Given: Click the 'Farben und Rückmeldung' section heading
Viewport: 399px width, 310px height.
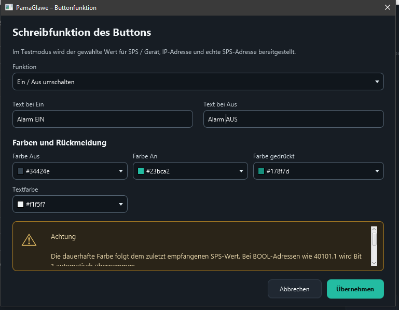Looking at the screenshot, I should pos(59,143).
